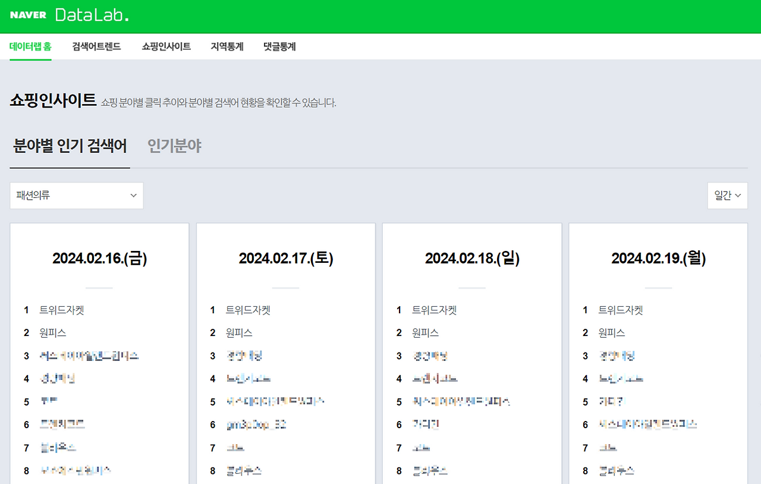The image size is (761, 484).
Task: Click the DataLab logo in the header
Action: [92, 15]
